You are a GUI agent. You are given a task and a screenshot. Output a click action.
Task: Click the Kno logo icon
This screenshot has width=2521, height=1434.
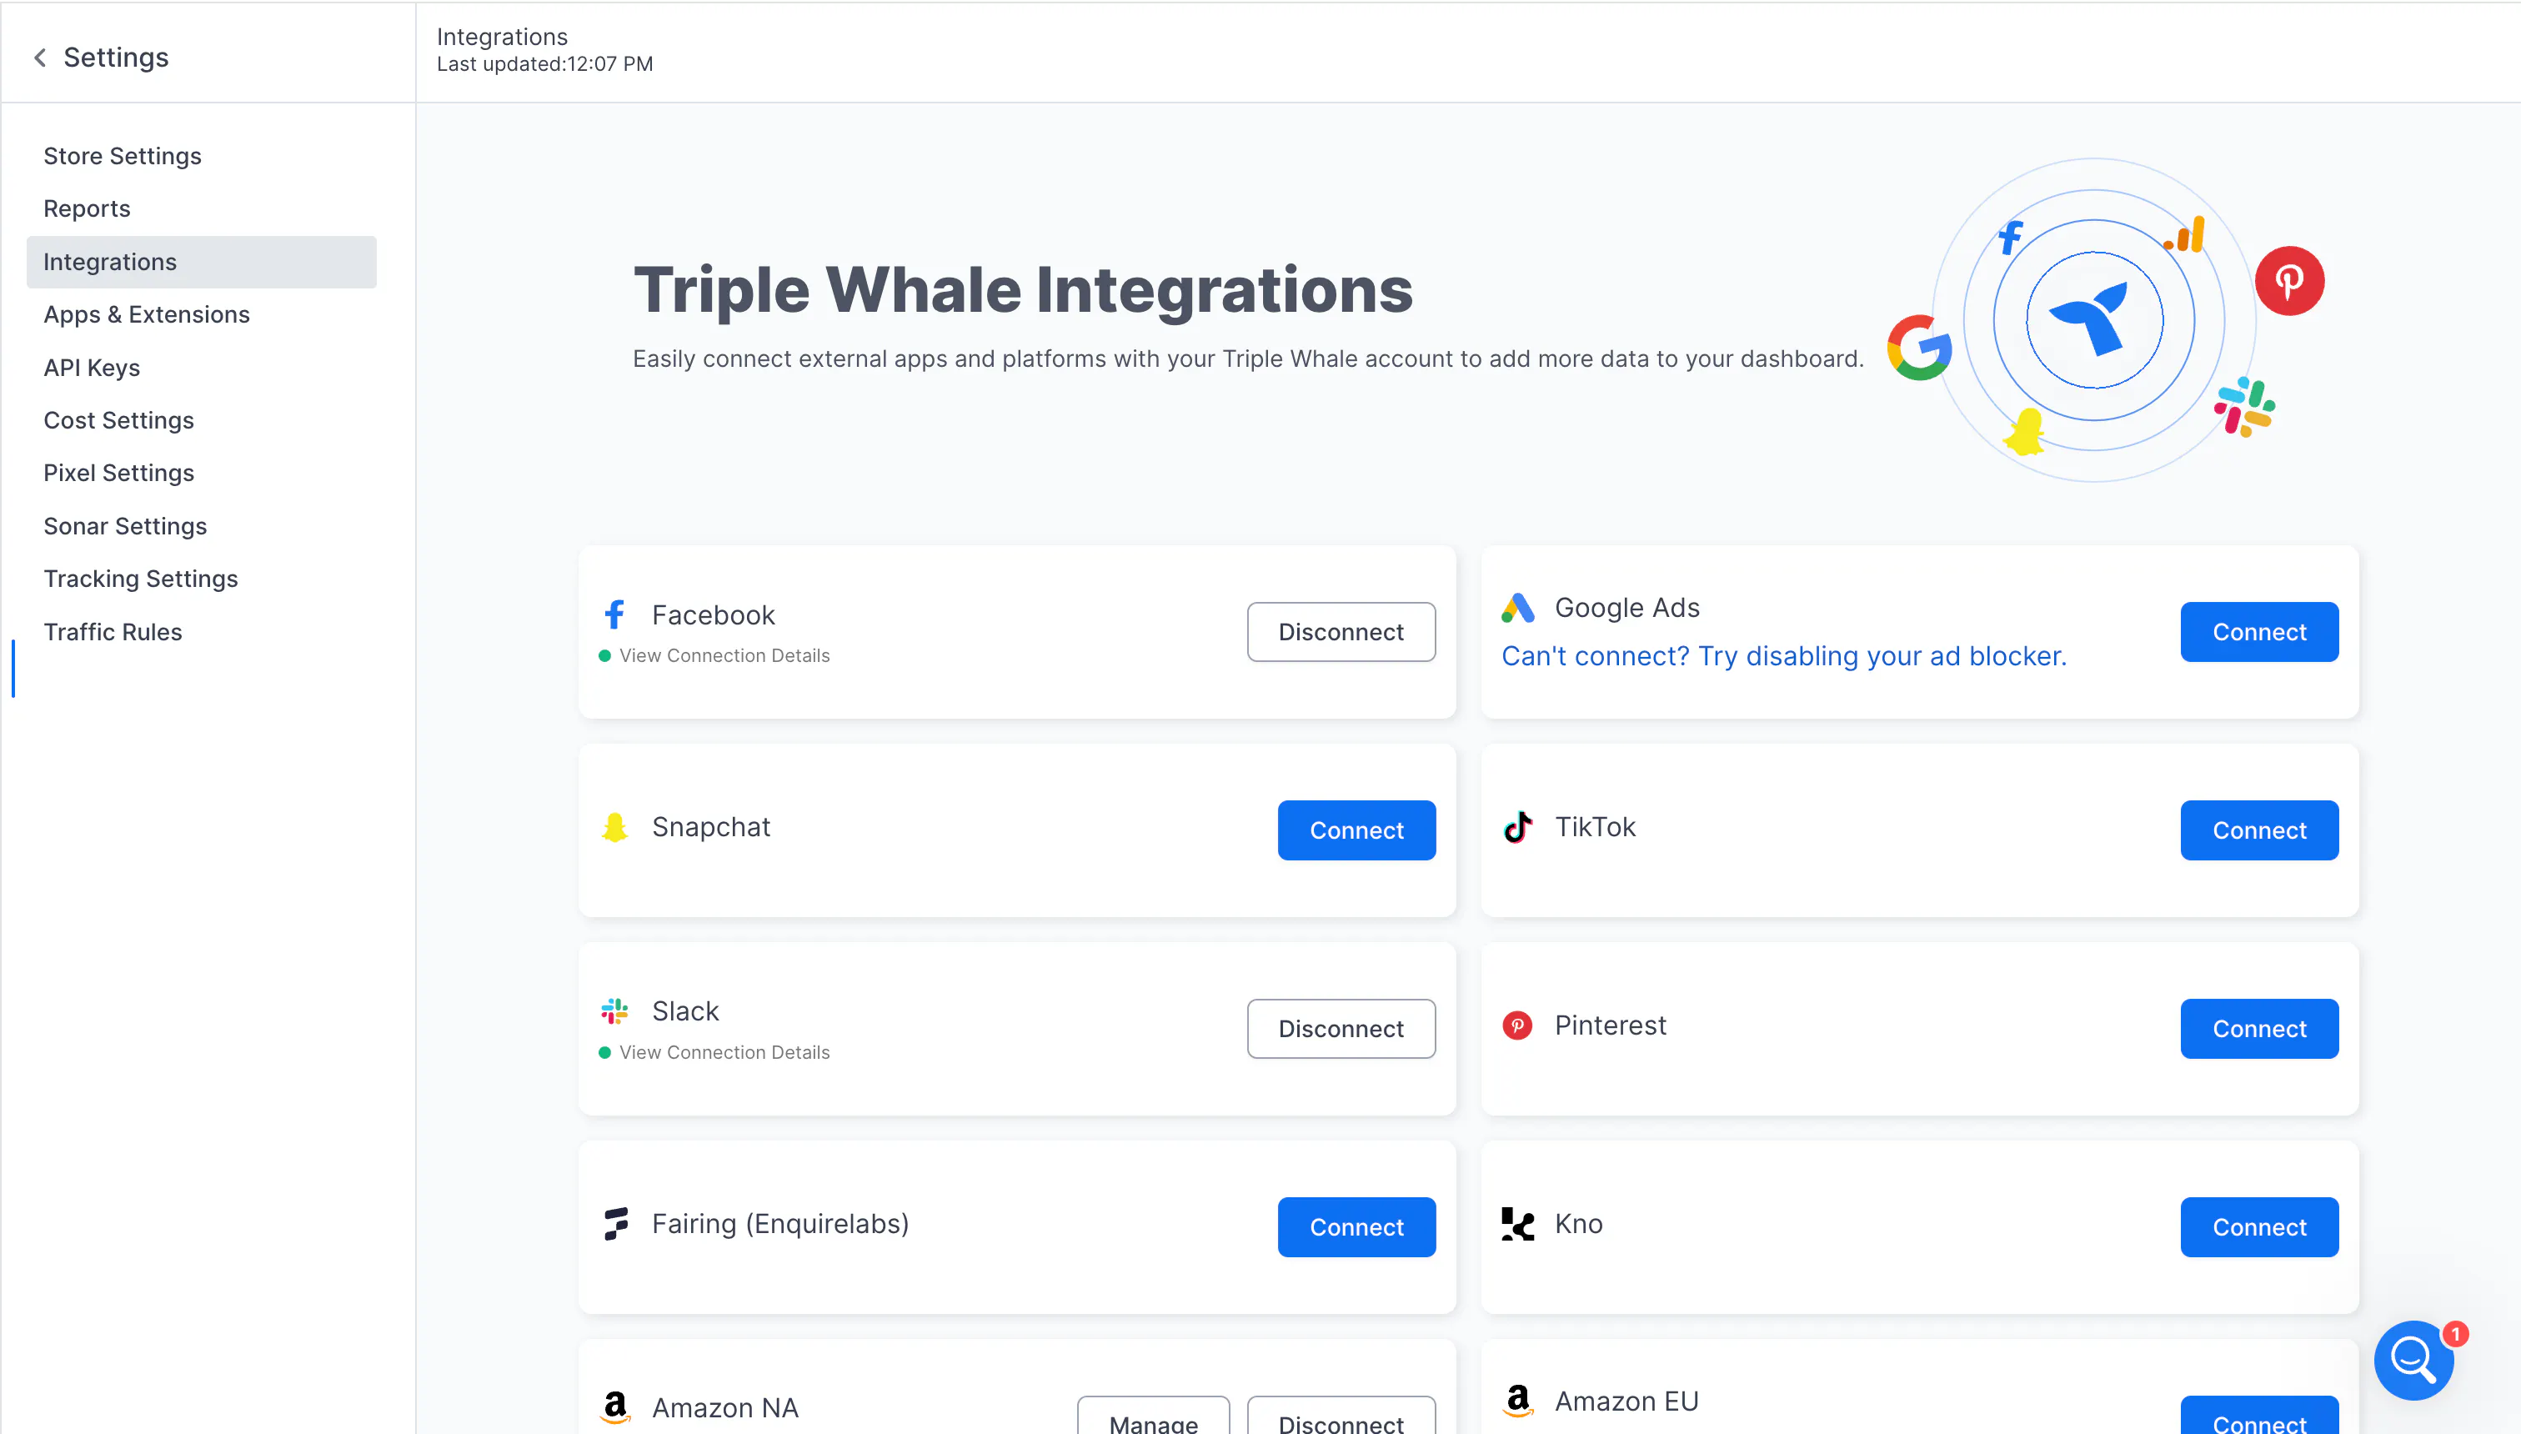tap(1517, 1223)
